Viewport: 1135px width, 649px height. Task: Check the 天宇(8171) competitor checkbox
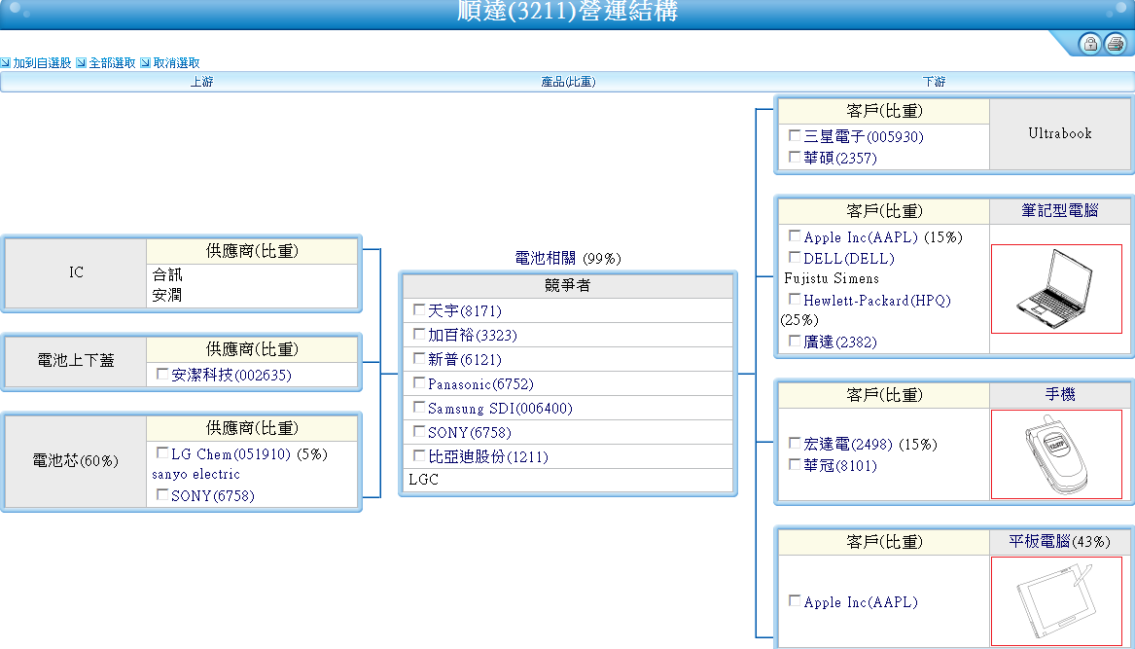click(418, 309)
